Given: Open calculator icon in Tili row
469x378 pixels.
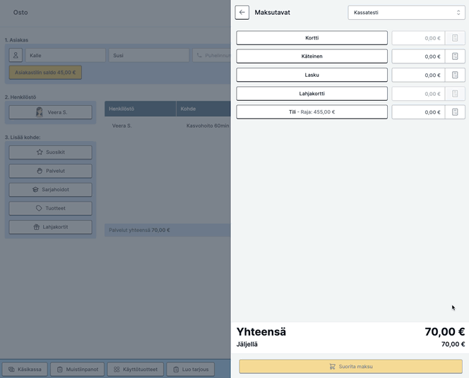Looking at the screenshot, I should click(x=455, y=112).
